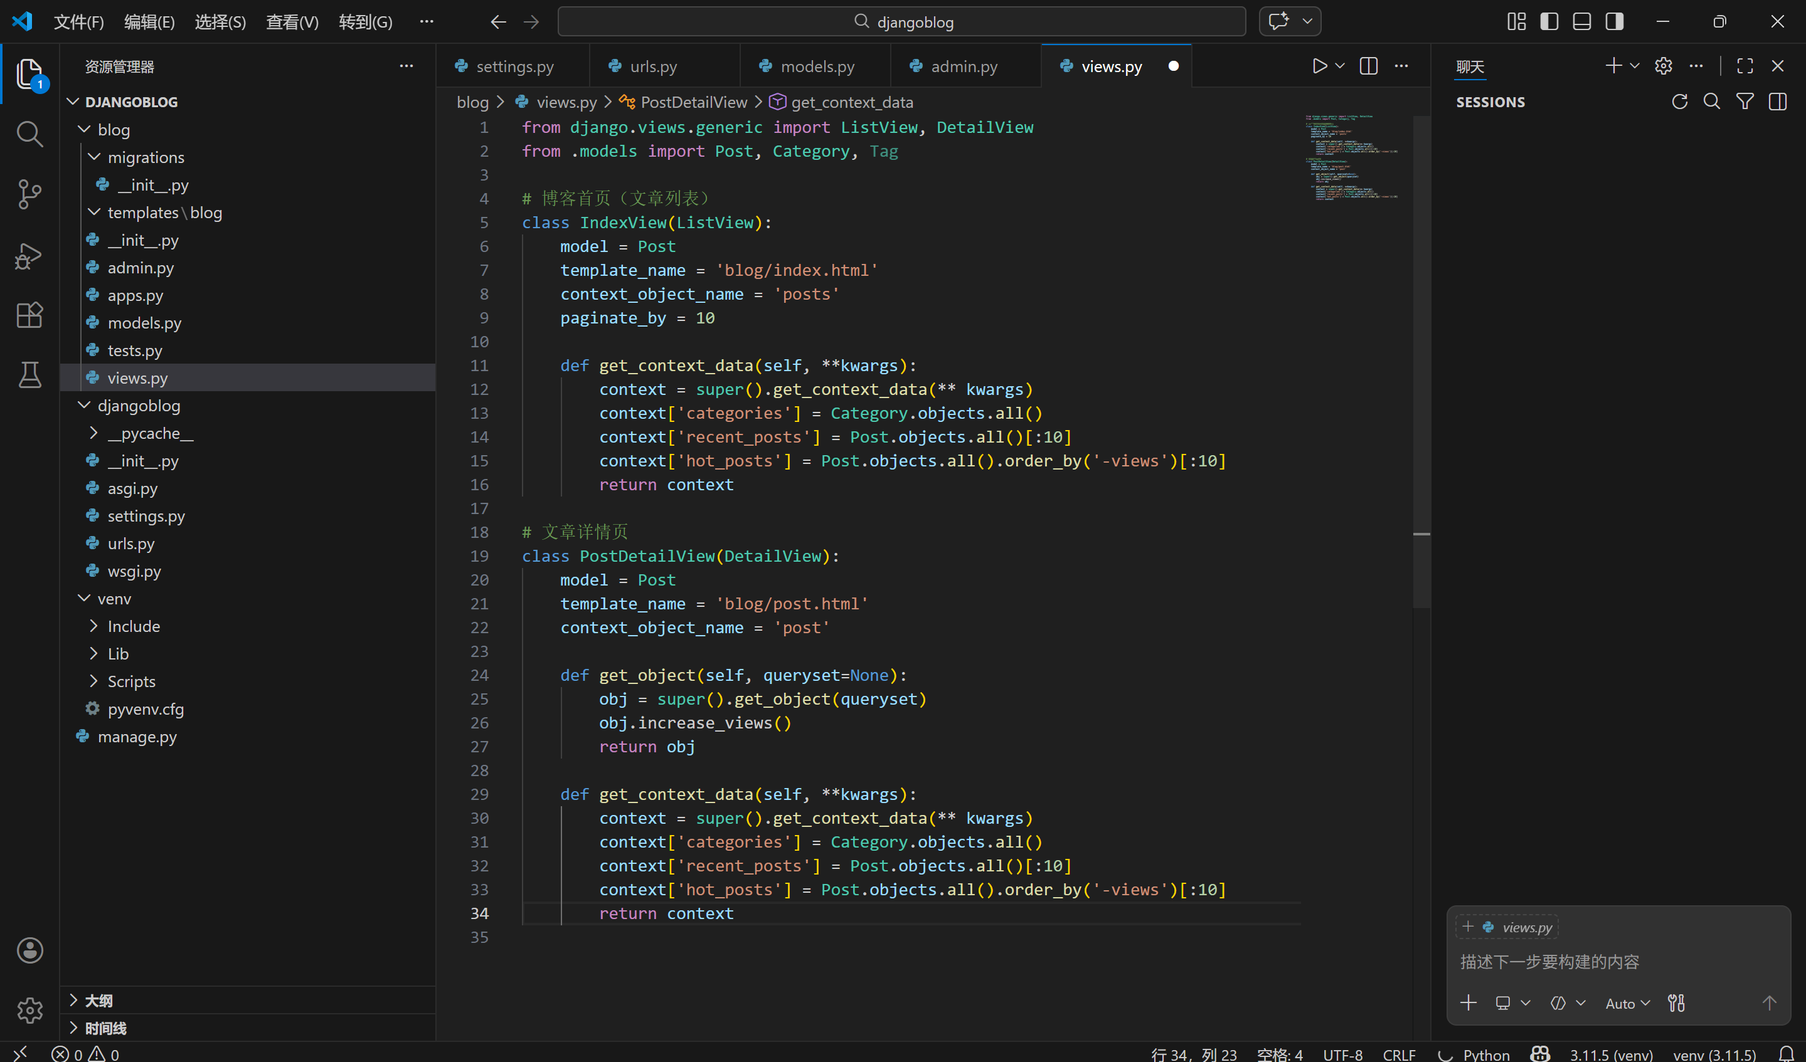Open the Source Control view
The height and width of the screenshot is (1062, 1806).
click(x=29, y=194)
